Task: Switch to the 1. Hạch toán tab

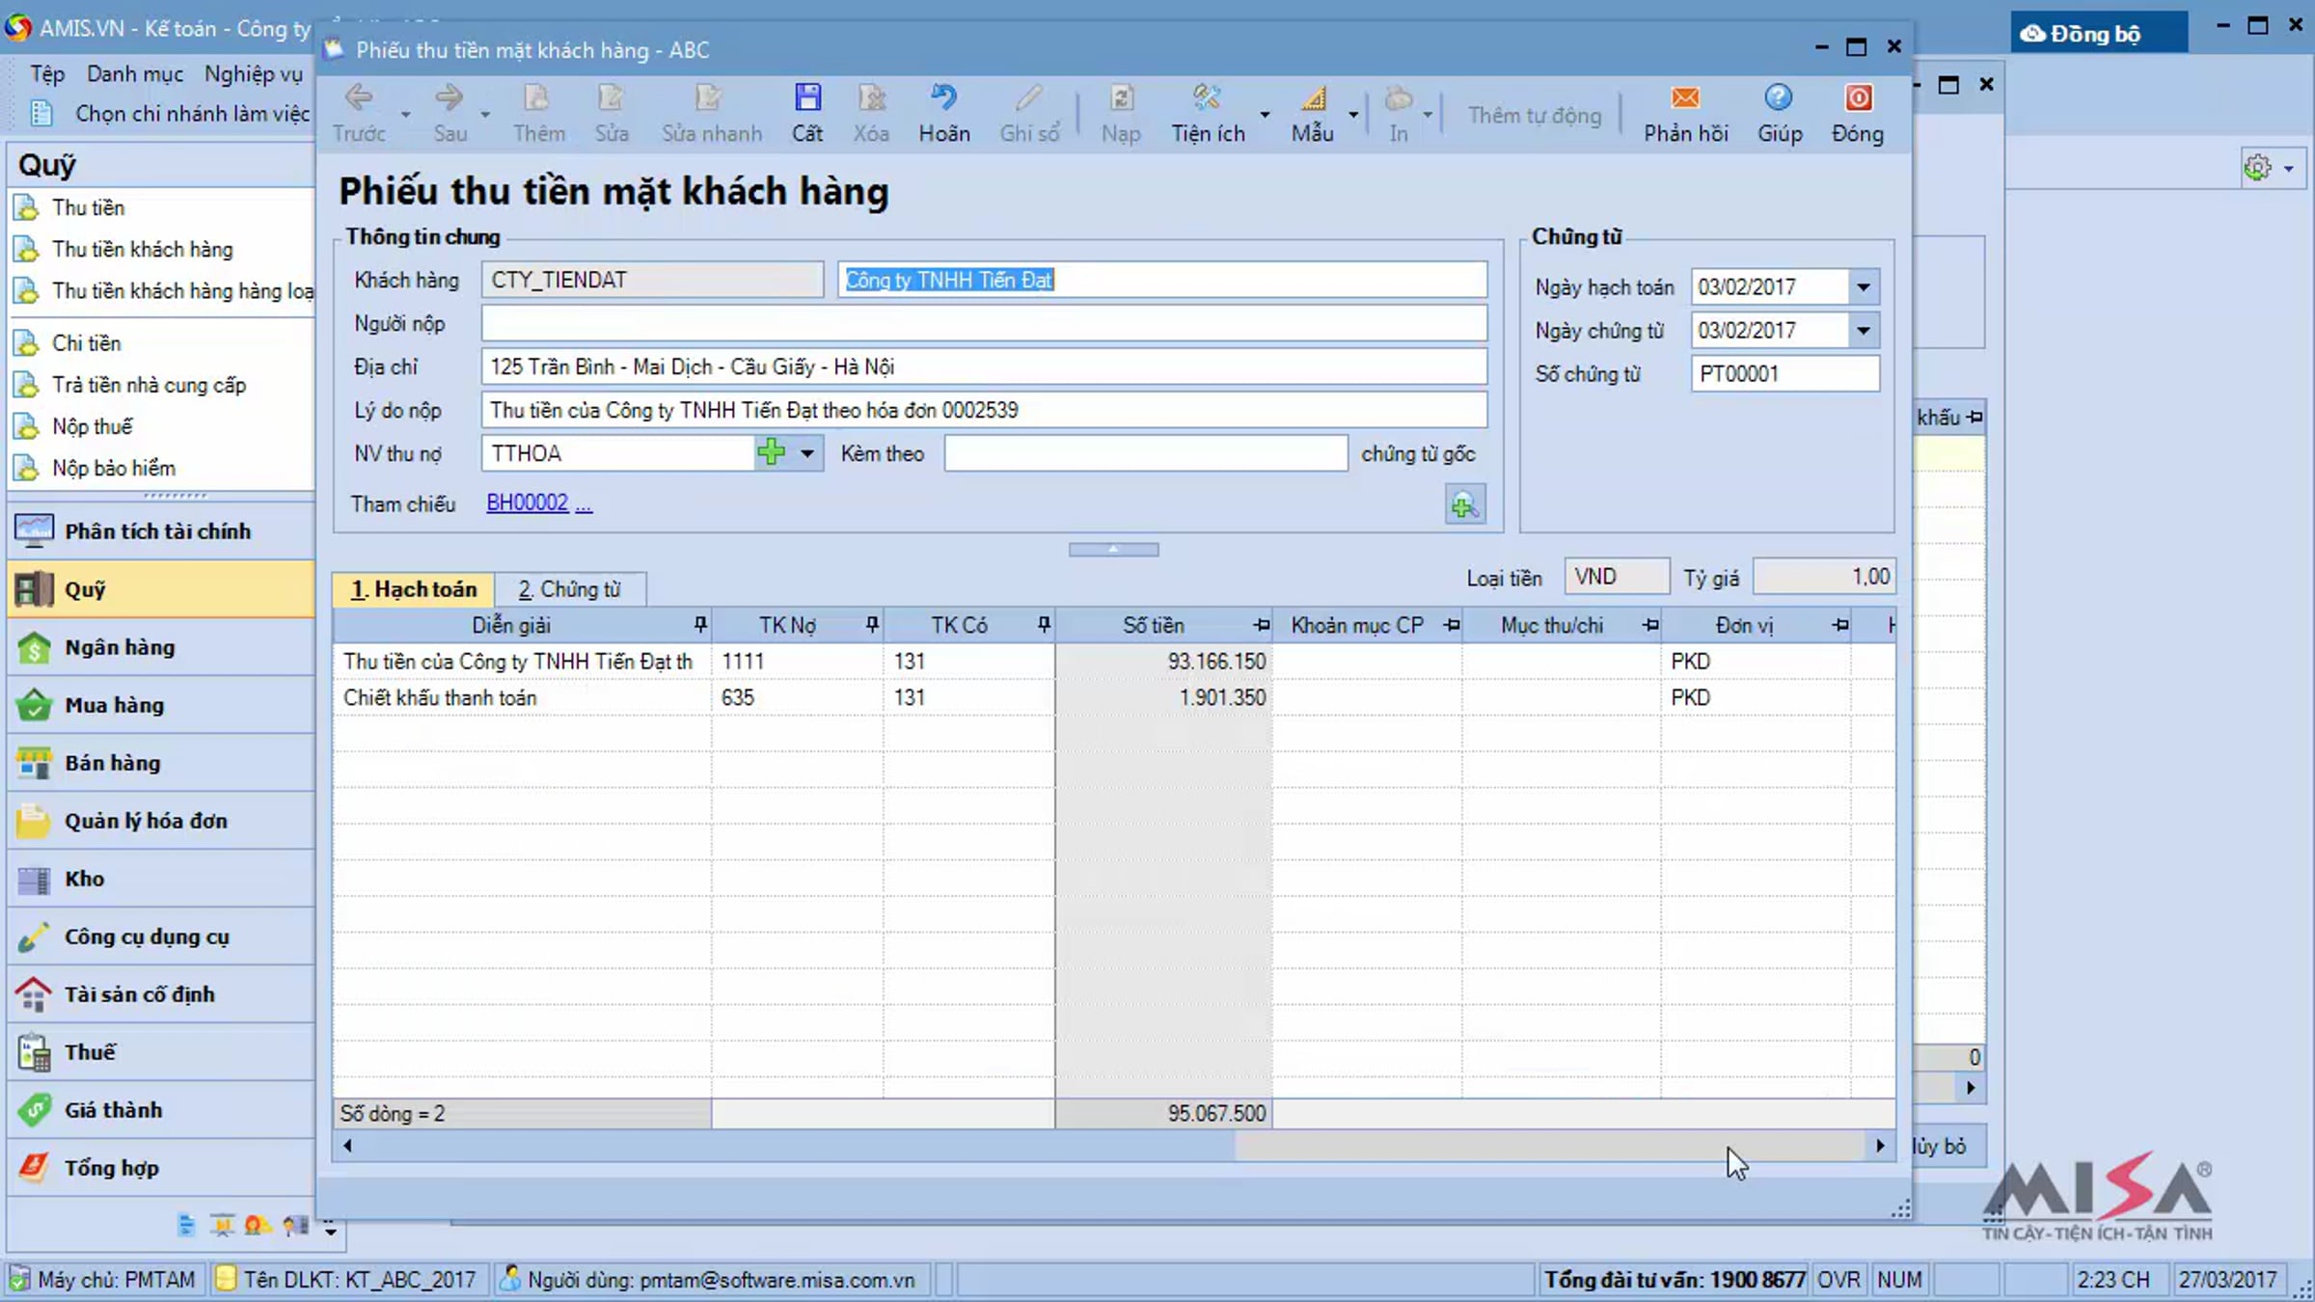Action: 413,589
